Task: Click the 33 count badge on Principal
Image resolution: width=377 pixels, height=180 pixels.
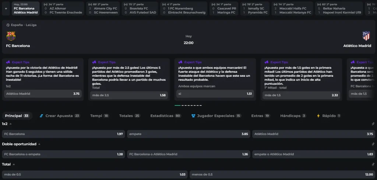Action: coord(26,116)
